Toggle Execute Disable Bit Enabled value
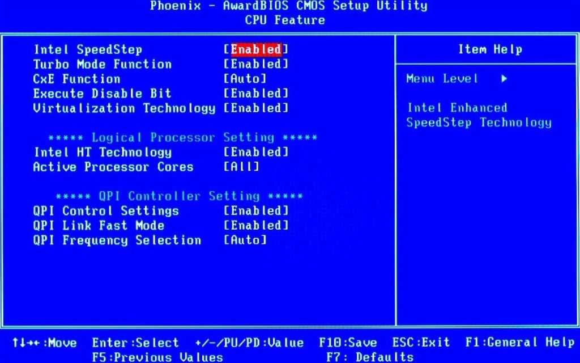Image resolution: width=580 pixels, height=363 pixels. [256, 94]
